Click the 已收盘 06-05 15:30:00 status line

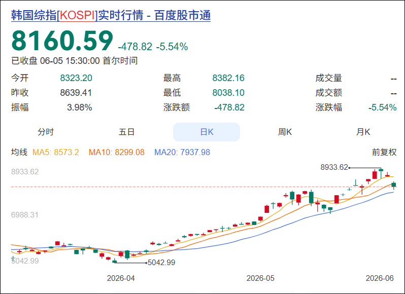[x=75, y=61]
